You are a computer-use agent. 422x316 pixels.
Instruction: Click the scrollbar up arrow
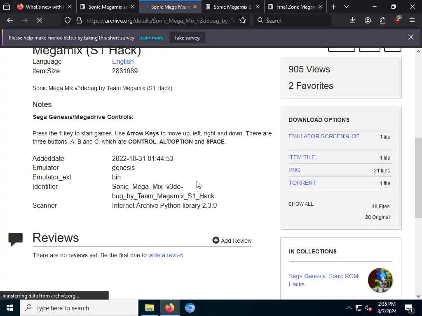(x=418, y=51)
